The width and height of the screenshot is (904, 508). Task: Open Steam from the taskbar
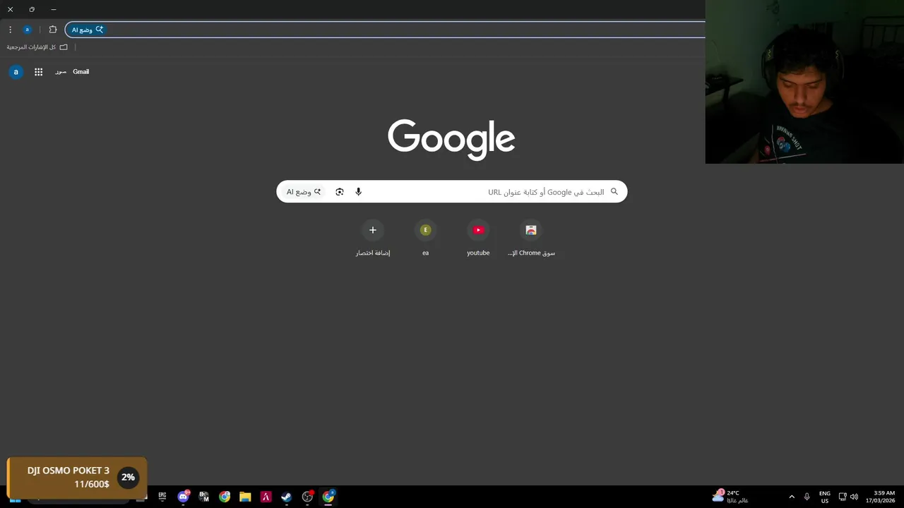pyautogui.click(x=286, y=497)
